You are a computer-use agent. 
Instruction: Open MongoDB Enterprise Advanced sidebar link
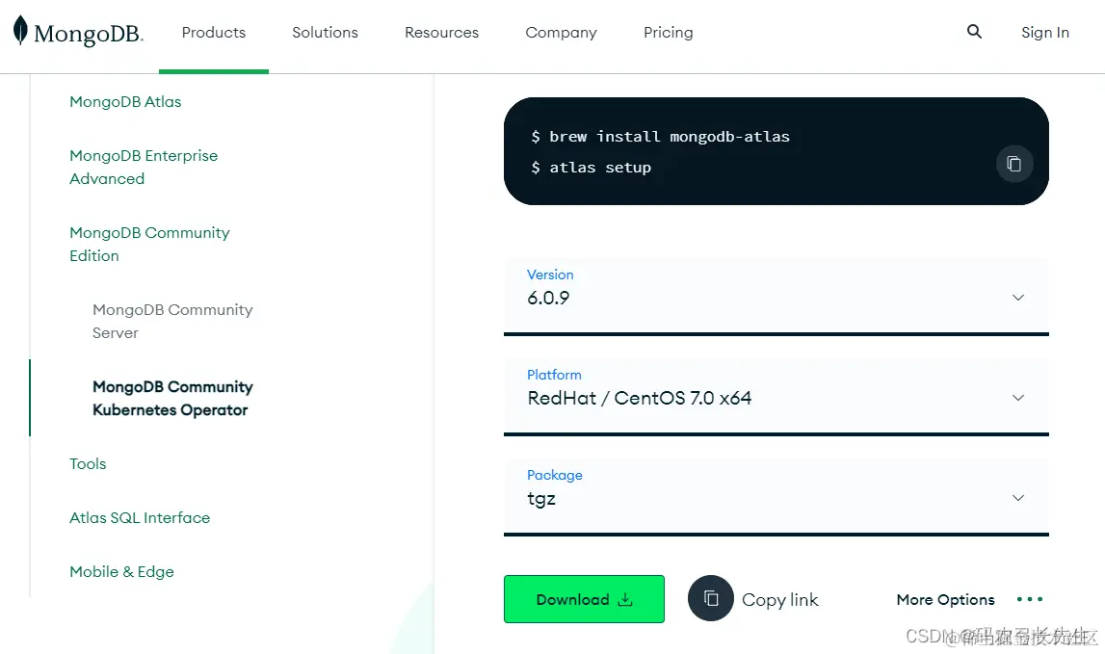pyautogui.click(x=144, y=167)
